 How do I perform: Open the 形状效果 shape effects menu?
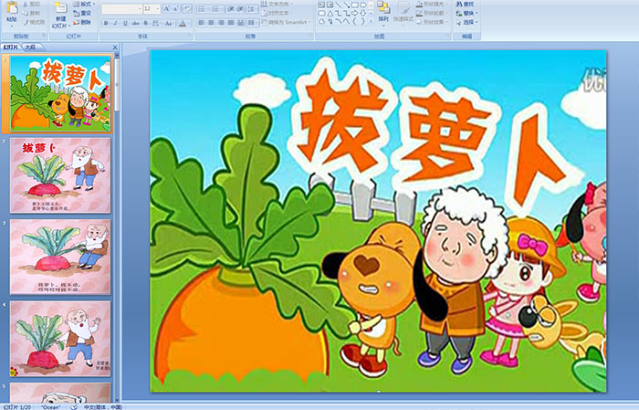coord(432,22)
